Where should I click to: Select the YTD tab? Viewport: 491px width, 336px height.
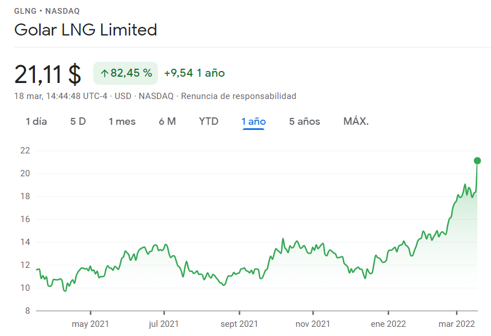pos(208,121)
